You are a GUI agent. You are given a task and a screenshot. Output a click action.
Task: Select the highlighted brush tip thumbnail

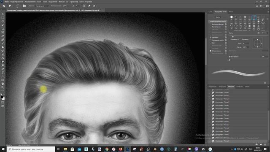pos(254,18)
